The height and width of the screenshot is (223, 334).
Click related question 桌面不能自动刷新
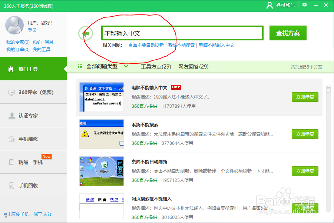click(146, 45)
